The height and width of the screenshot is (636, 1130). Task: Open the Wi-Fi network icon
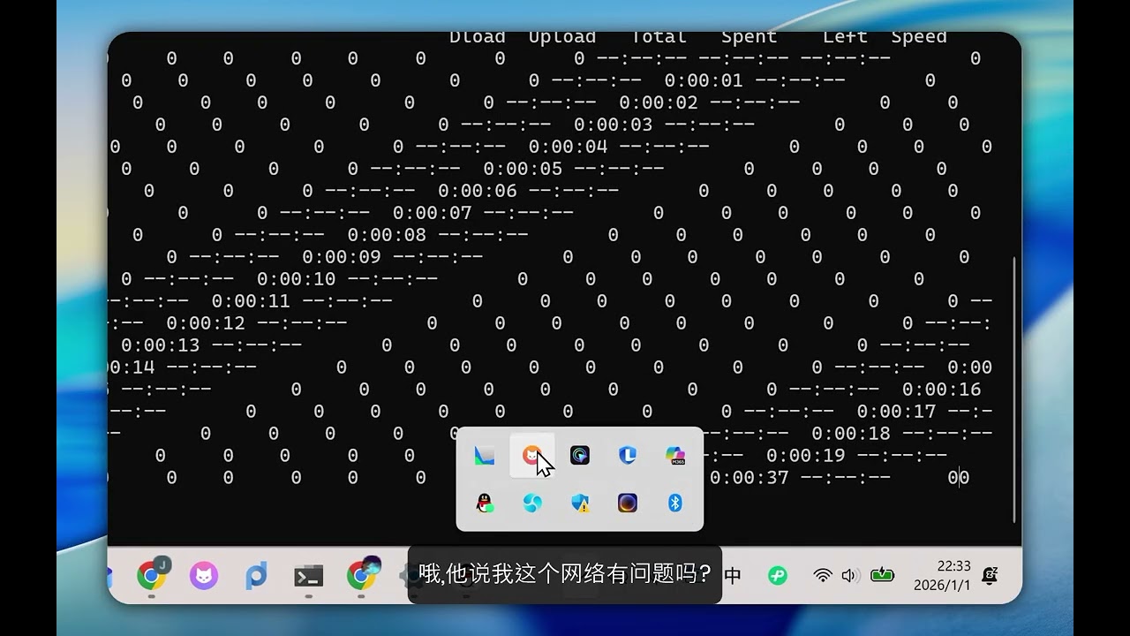[823, 576]
